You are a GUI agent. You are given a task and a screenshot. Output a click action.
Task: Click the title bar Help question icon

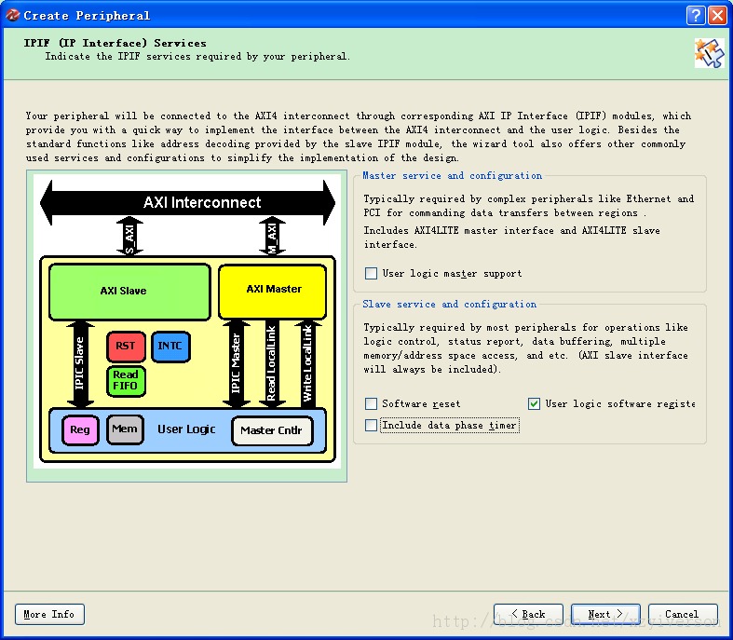point(696,16)
